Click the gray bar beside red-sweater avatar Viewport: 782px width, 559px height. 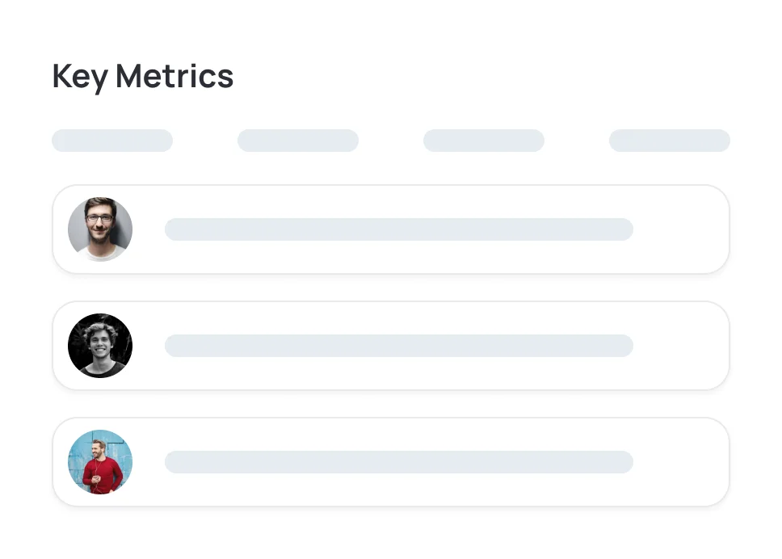click(399, 462)
